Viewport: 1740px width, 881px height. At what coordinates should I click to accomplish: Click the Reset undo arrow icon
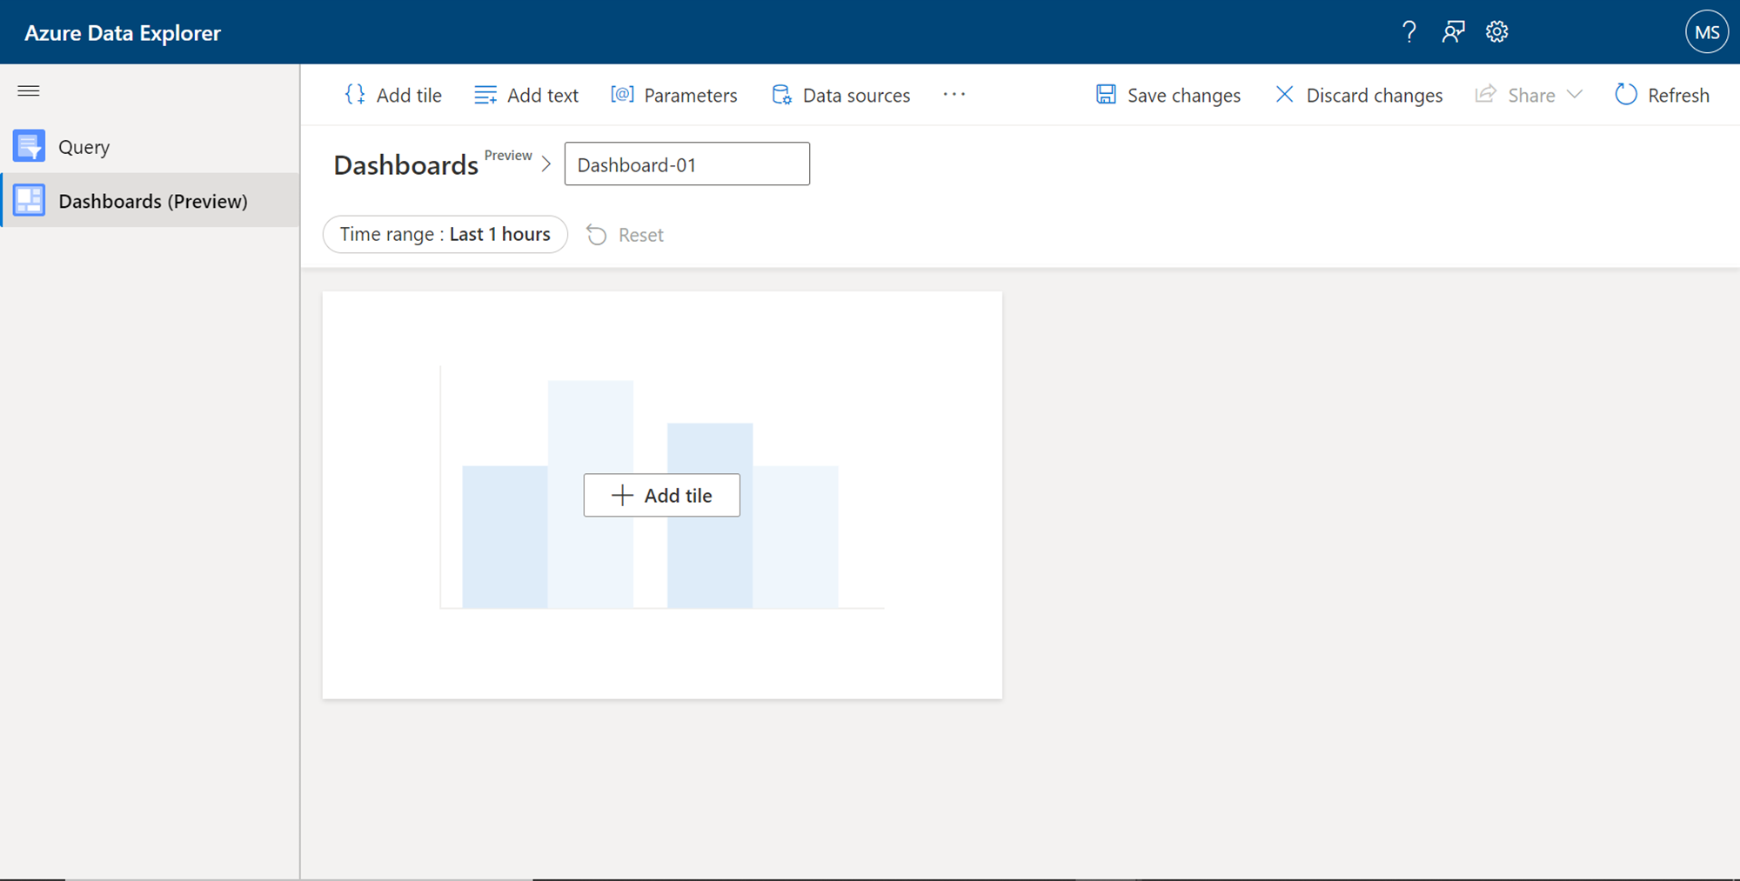[597, 235]
